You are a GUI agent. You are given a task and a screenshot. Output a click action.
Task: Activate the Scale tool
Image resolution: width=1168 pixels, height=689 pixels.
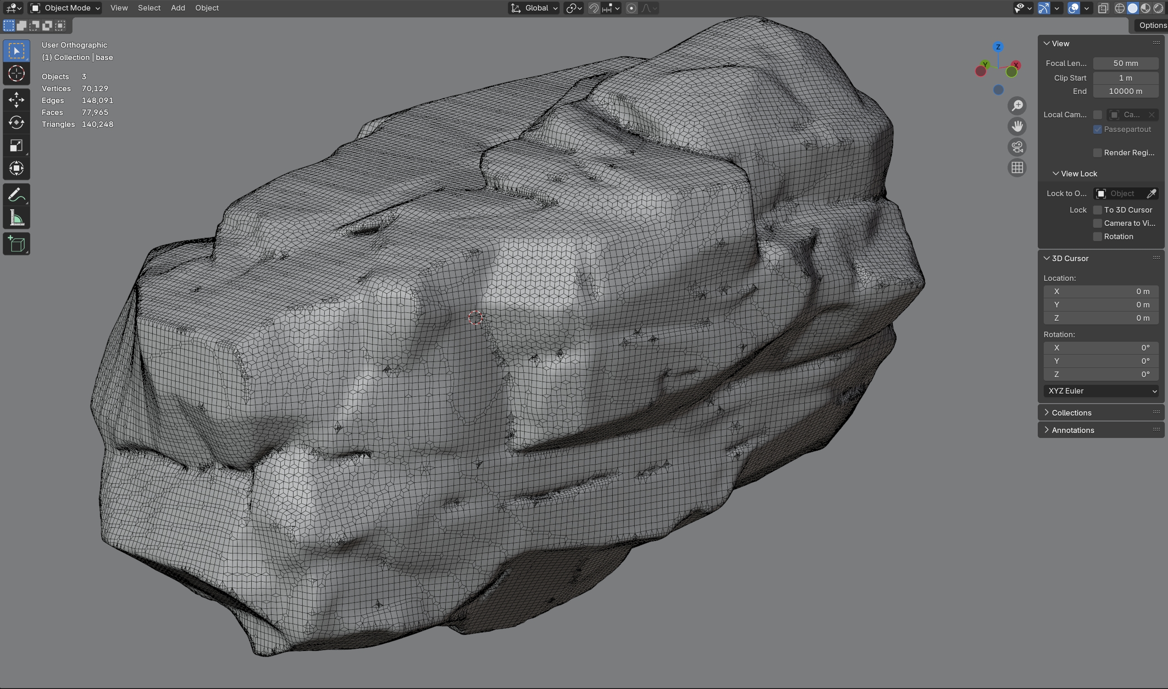(16, 146)
